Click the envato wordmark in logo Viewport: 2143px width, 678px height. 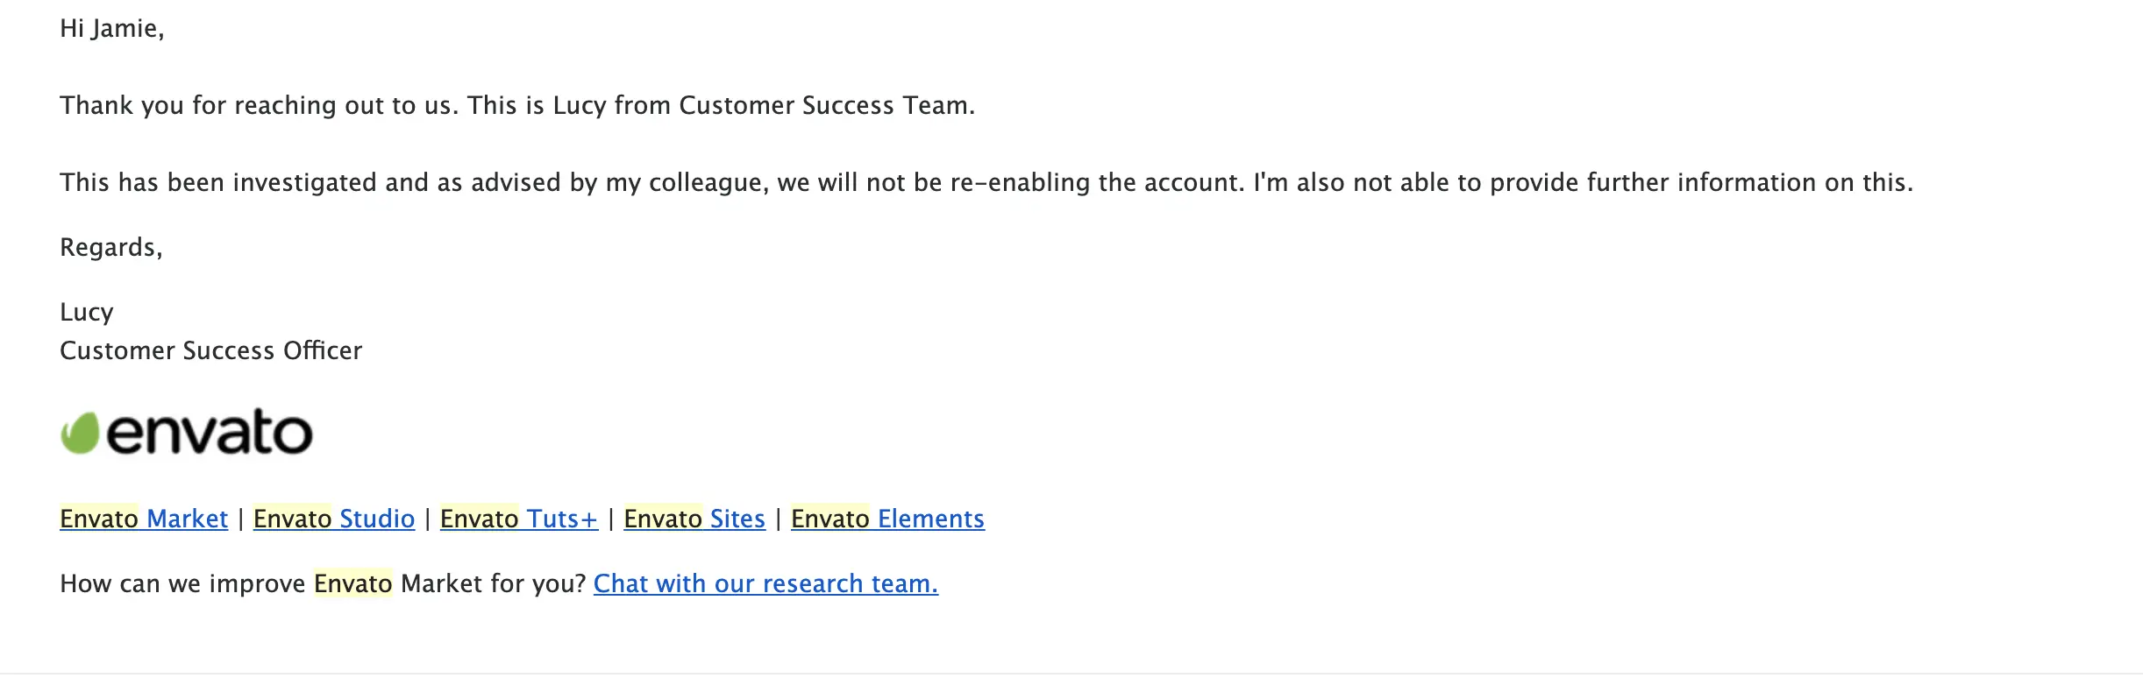coord(209,432)
